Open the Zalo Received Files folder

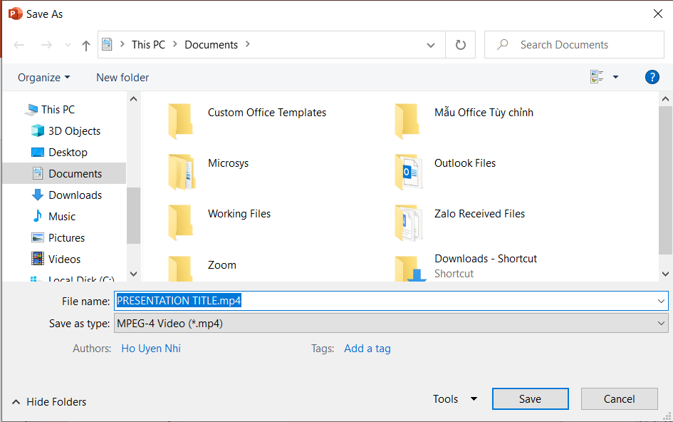(479, 214)
